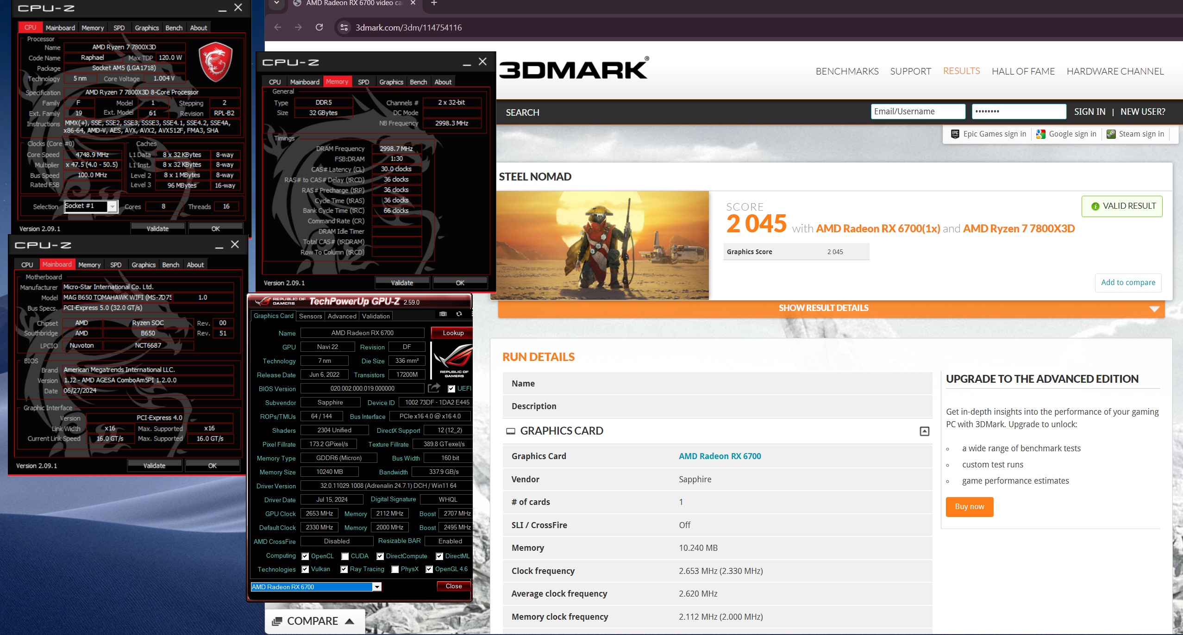This screenshot has height=635, width=1183.
Task: Open Bench tab in the Mainboard CPU-Z window
Action: 170,265
